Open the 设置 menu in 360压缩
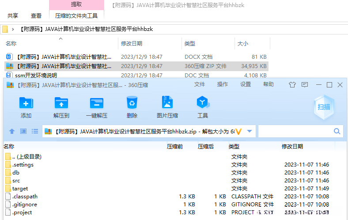The width and height of the screenshot is (348, 220). click(x=246, y=84)
